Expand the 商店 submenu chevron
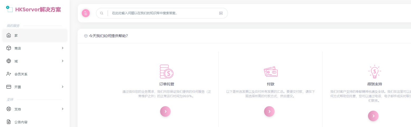 (63, 48)
